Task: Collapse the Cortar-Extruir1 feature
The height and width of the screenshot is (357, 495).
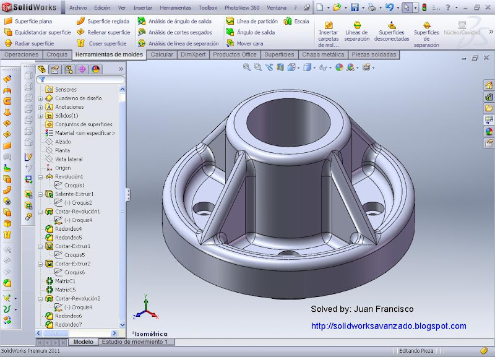Action: click(x=40, y=246)
